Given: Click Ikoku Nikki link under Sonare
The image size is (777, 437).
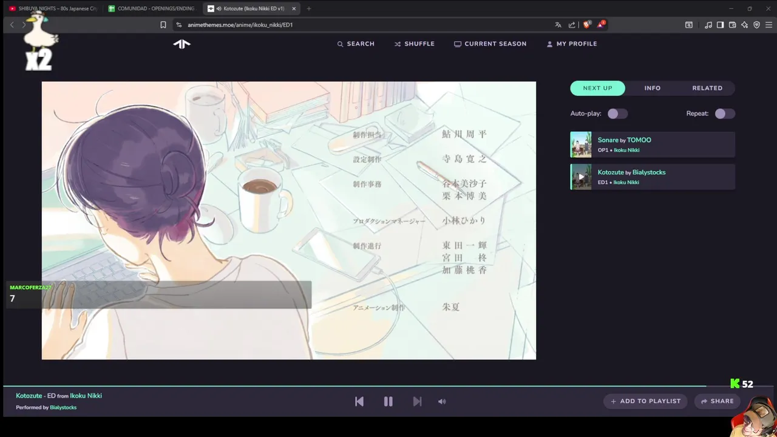Looking at the screenshot, I should pyautogui.click(x=626, y=150).
